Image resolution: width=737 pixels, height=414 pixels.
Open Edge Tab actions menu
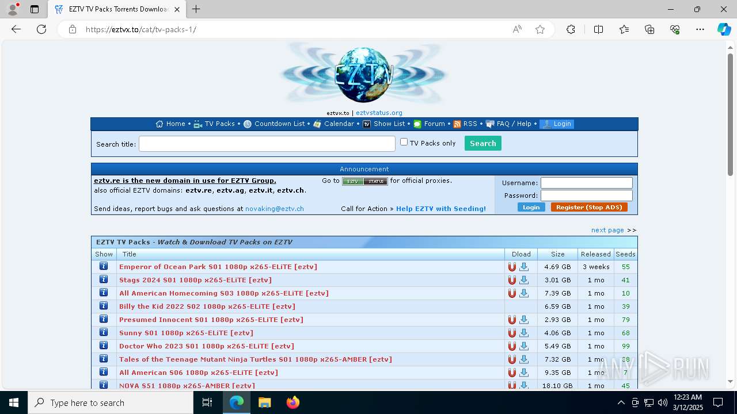[35, 9]
